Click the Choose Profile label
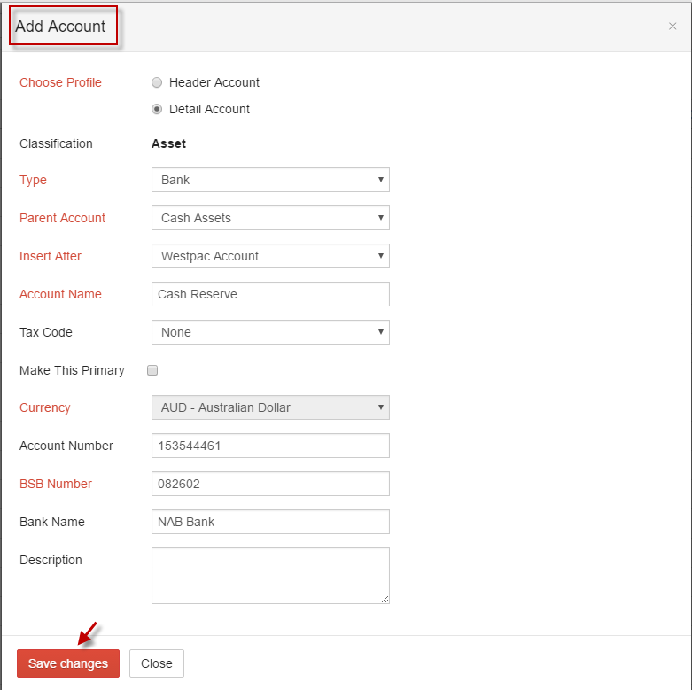692x690 pixels. [60, 82]
